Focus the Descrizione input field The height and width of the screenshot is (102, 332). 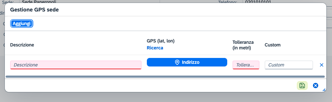tap(76, 65)
